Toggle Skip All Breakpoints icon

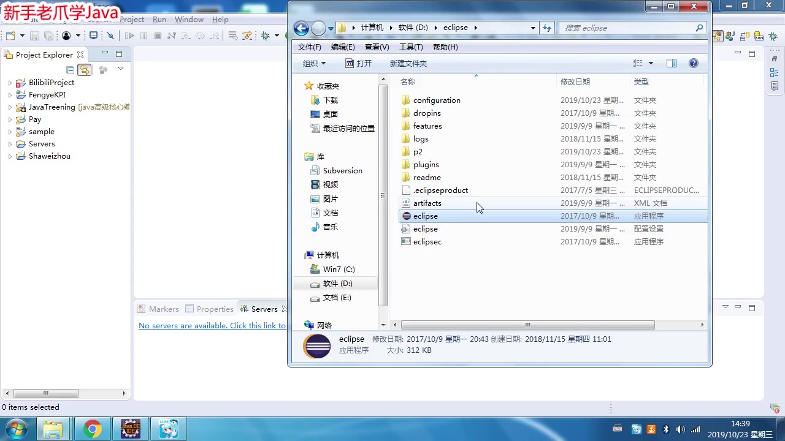point(111,36)
